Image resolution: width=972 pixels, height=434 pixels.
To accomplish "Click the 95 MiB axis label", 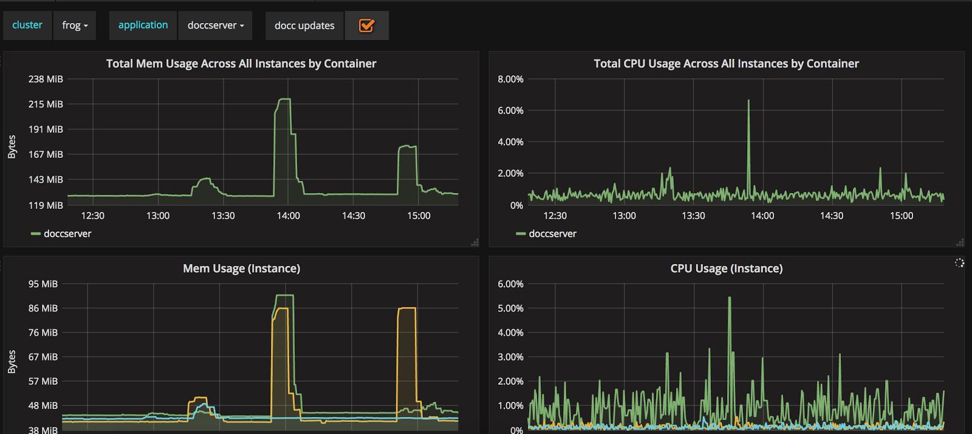I will 43,283.
